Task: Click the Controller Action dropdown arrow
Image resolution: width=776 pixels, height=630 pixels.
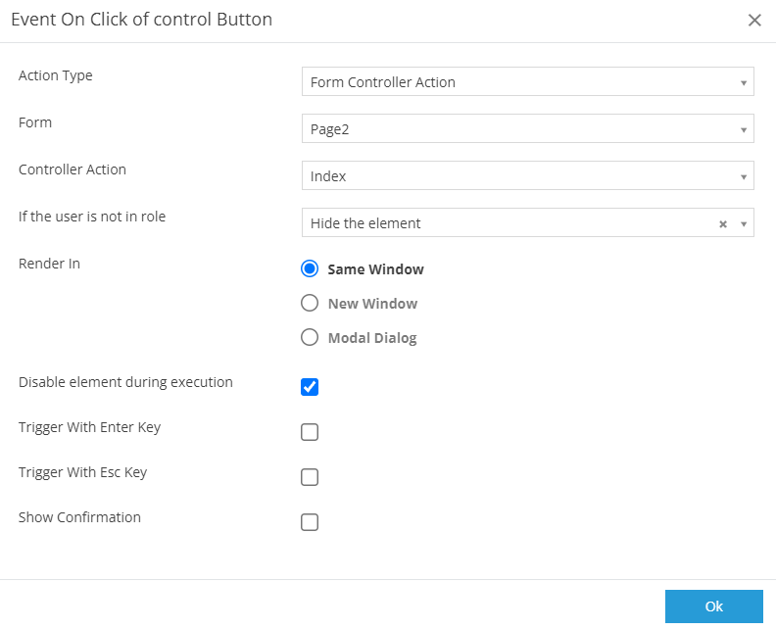Action: click(744, 176)
